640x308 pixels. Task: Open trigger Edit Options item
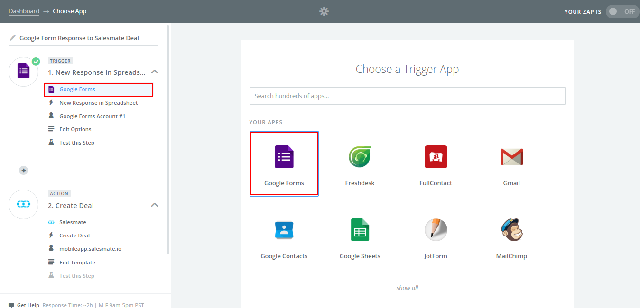(75, 129)
